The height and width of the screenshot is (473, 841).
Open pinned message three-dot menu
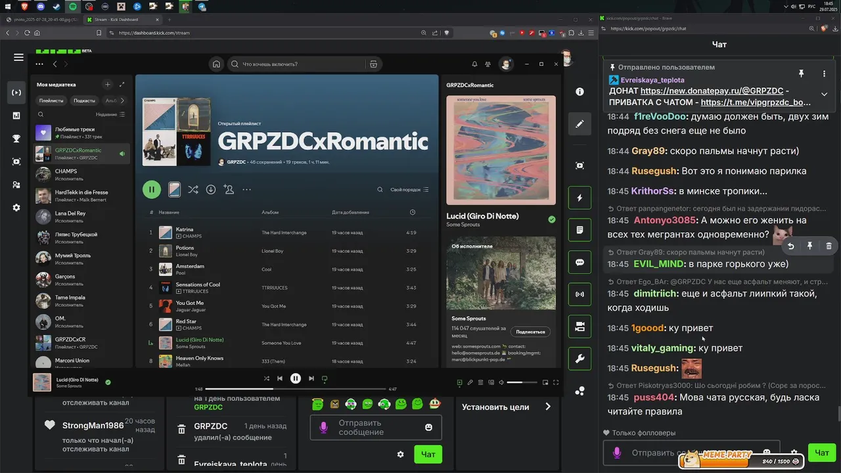click(x=824, y=74)
